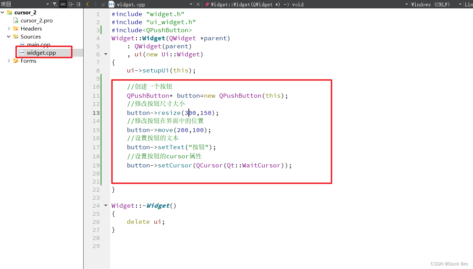The height and width of the screenshot is (269, 473).
Task: Click the cursor_2.pro project file icon
Action: [15, 20]
